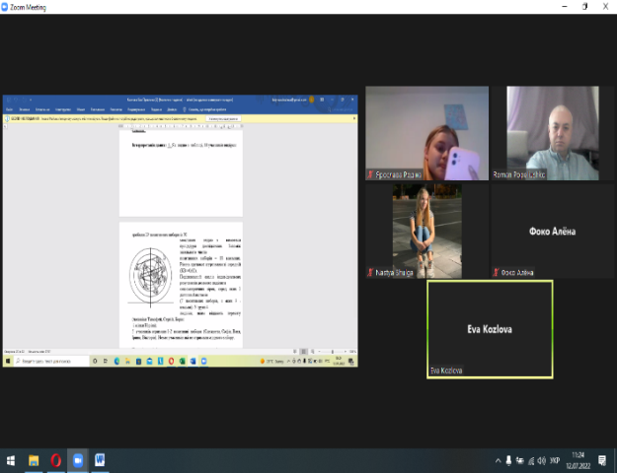Screen dimensions: 617x473
Task: Open the Windows Start menu
Action: [x=12, y=460]
